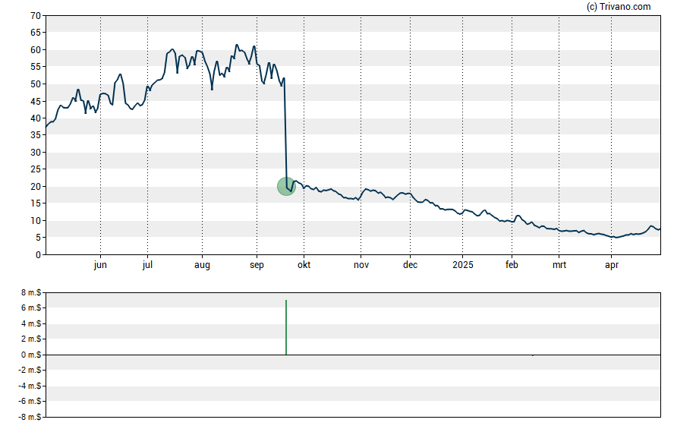Screen dimensions: 674x429
Task: Click the 'dec' x-axis label
Action: point(410,265)
